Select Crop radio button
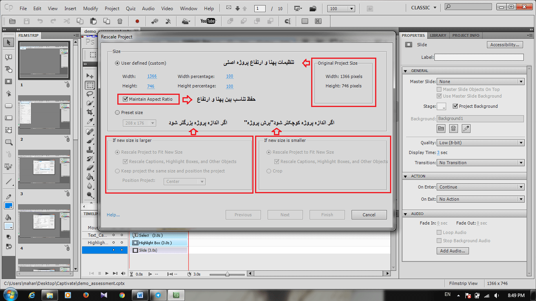This screenshot has width=536, height=301. pyautogui.click(x=269, y=171)
